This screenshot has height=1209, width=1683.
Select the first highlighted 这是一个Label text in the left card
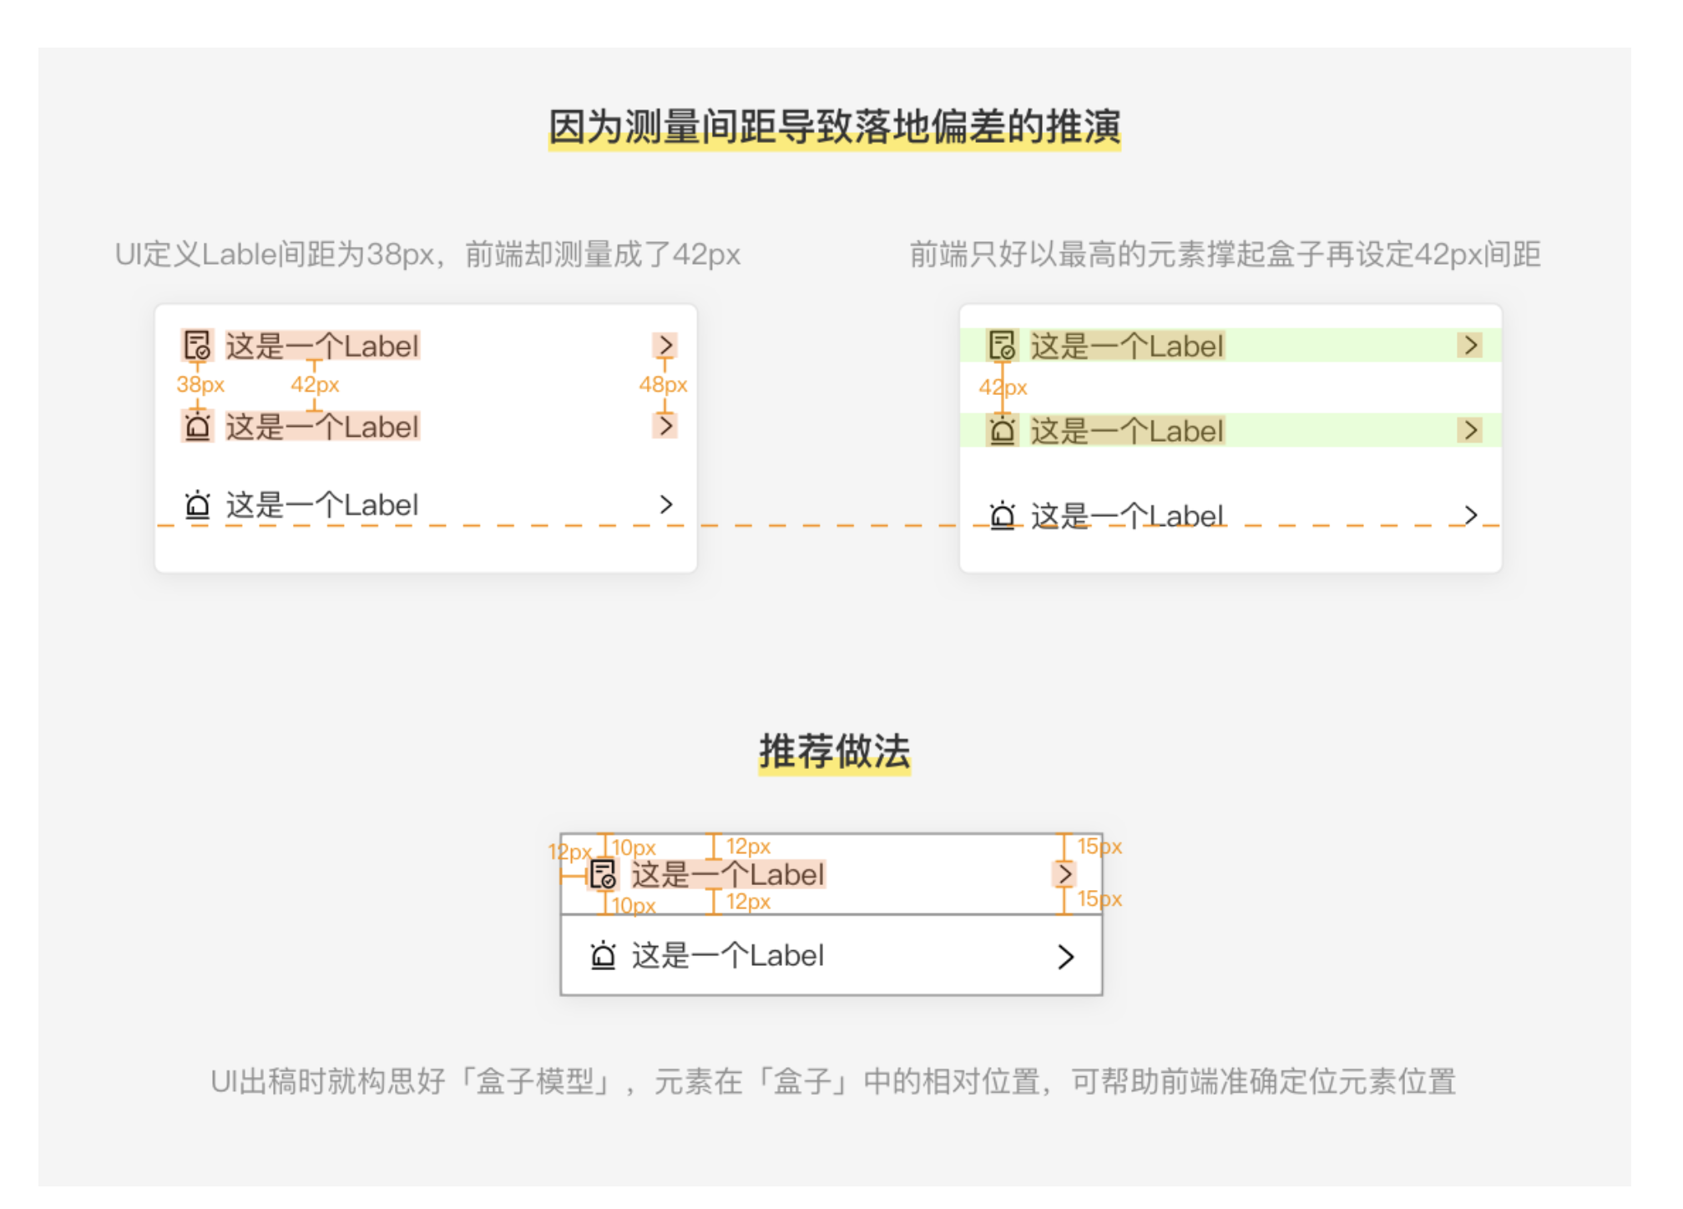pyautogui.click(x=322, y=346)
